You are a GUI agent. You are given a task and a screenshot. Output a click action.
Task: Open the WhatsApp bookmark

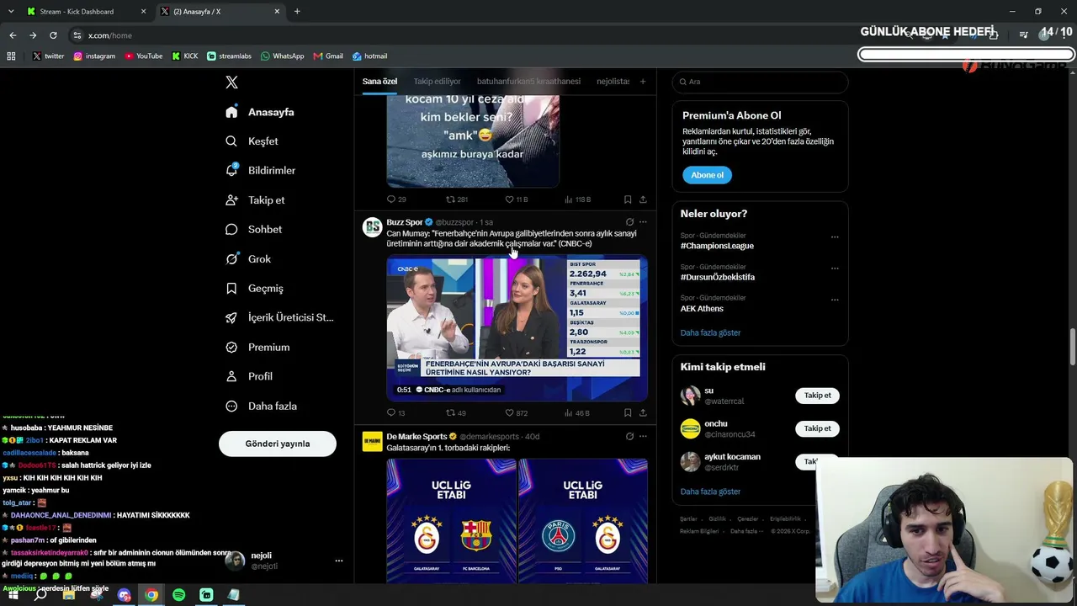282,56
